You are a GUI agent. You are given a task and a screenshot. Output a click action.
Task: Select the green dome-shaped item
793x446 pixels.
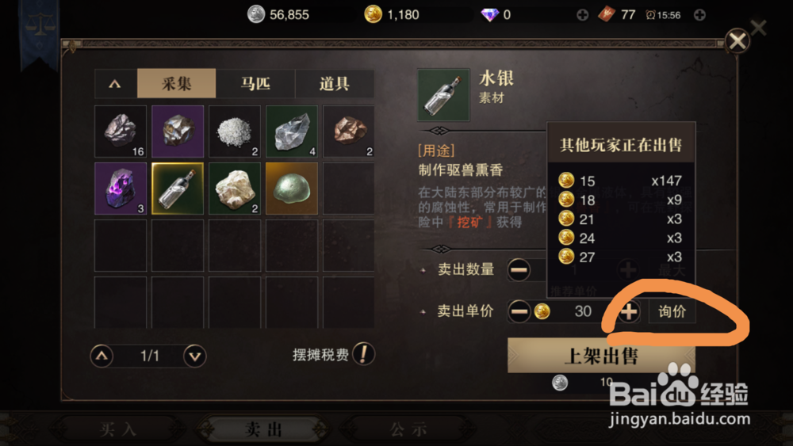[292, 189]
